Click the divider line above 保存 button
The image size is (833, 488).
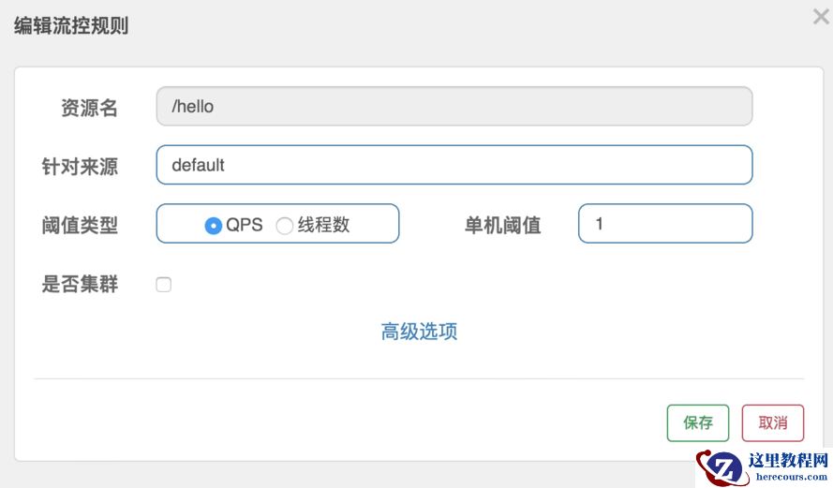tap(419, 379)
